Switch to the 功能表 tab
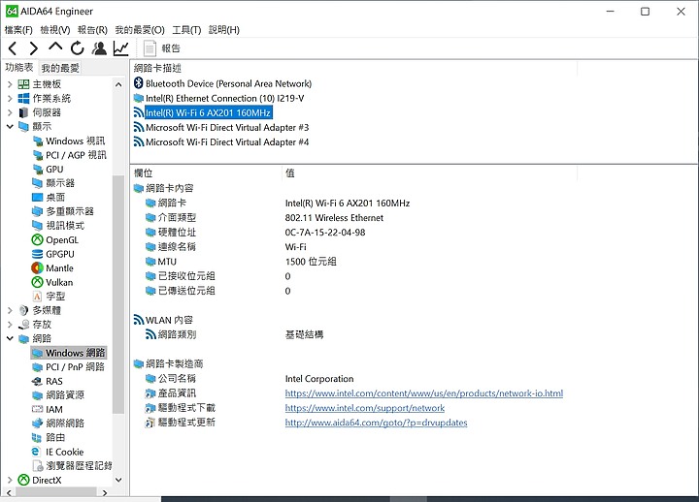The image size is (699, 502). pos(19,67)
